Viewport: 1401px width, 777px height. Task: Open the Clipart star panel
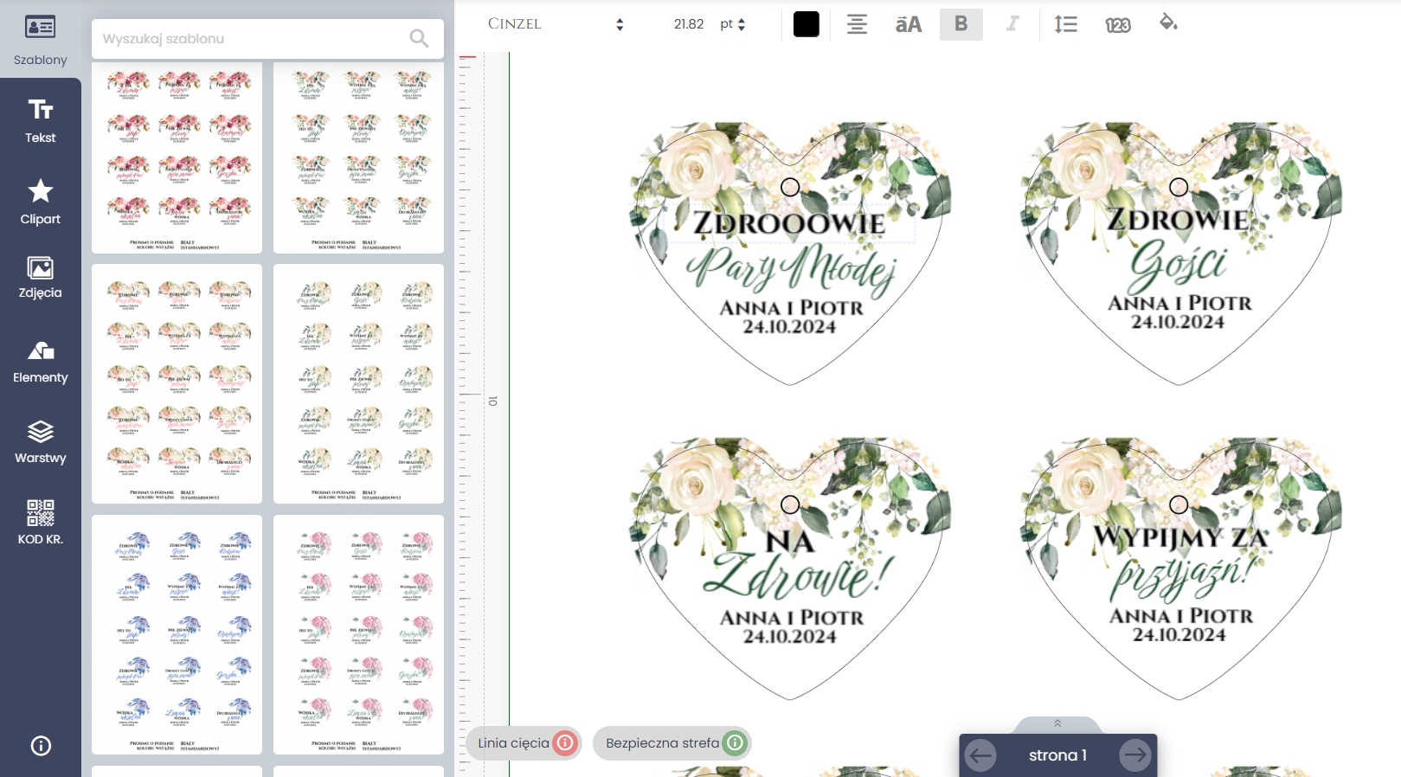coord(41,202)
